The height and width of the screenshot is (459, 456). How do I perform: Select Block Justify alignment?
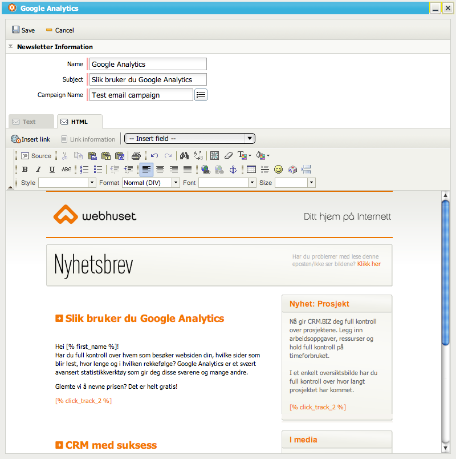tap(188, 170)
